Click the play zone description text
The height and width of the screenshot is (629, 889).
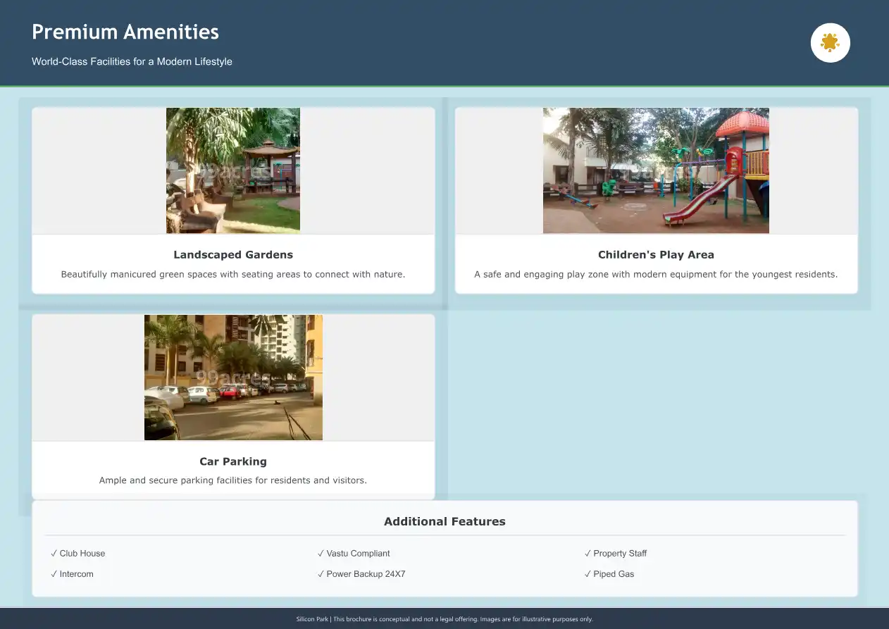pos(656,275)
